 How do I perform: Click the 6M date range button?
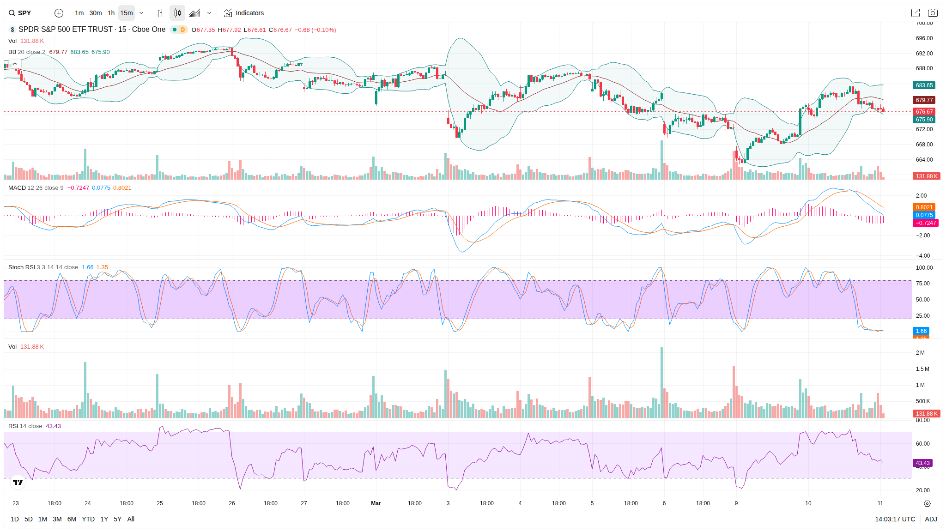72,519
